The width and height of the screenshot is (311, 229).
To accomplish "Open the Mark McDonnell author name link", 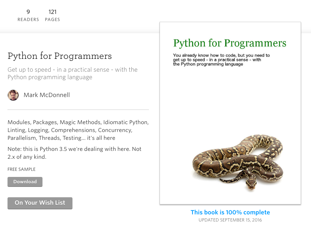I will tap(46, 95).
